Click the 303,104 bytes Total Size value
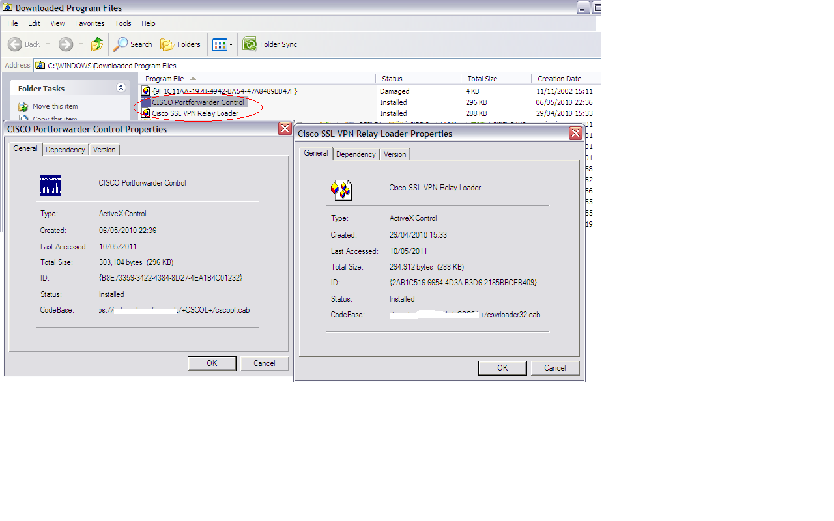The image size is (834, 521). [136, 262]
